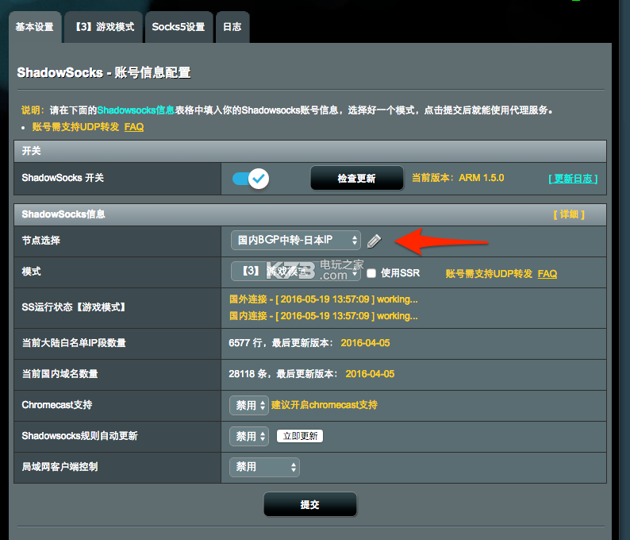Switch to the 【3】游戏模式 tab
The width and height of the screenshot is (630, 540).
click(104, 27)
